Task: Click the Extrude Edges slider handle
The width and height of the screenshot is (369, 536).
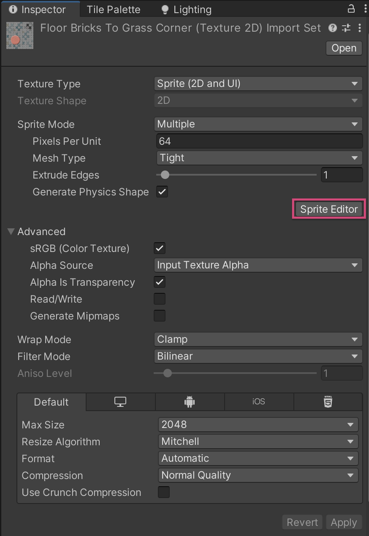Action: click(165, 175)
